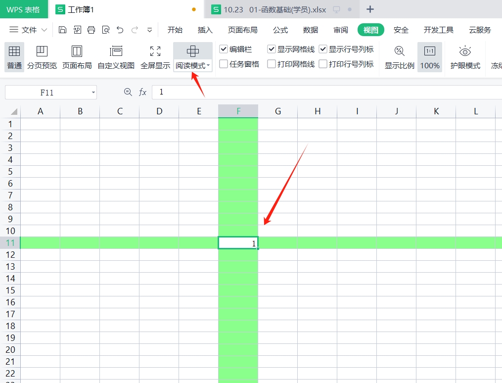Enable 护眼模式 eye protection mode
Viewport: 502px width, 383px height.
464,57
